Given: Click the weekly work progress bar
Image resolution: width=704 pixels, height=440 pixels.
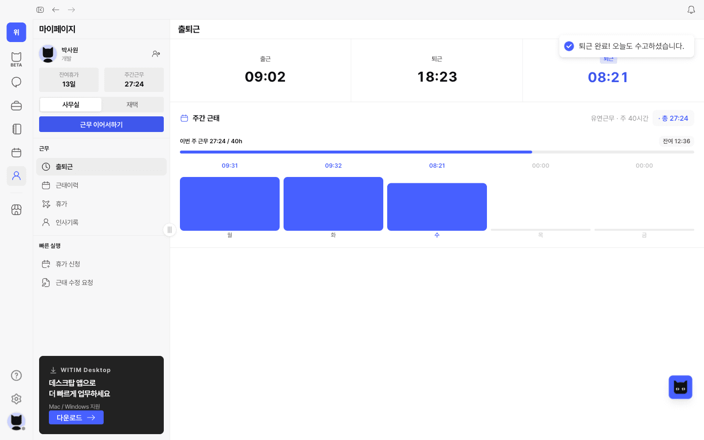Looking at the screenshot, I should pyautogui.click(x=437, y=152).
